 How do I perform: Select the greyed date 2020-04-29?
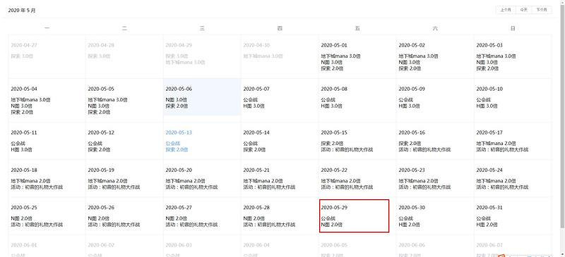pyautogui.click(x=179, y=45)
